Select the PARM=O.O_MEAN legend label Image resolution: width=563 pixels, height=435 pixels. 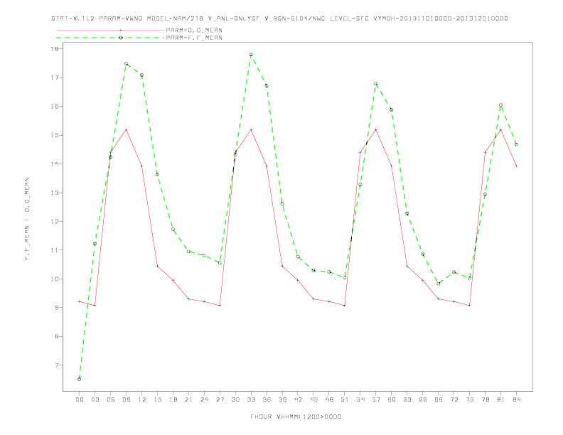point(194,30)
